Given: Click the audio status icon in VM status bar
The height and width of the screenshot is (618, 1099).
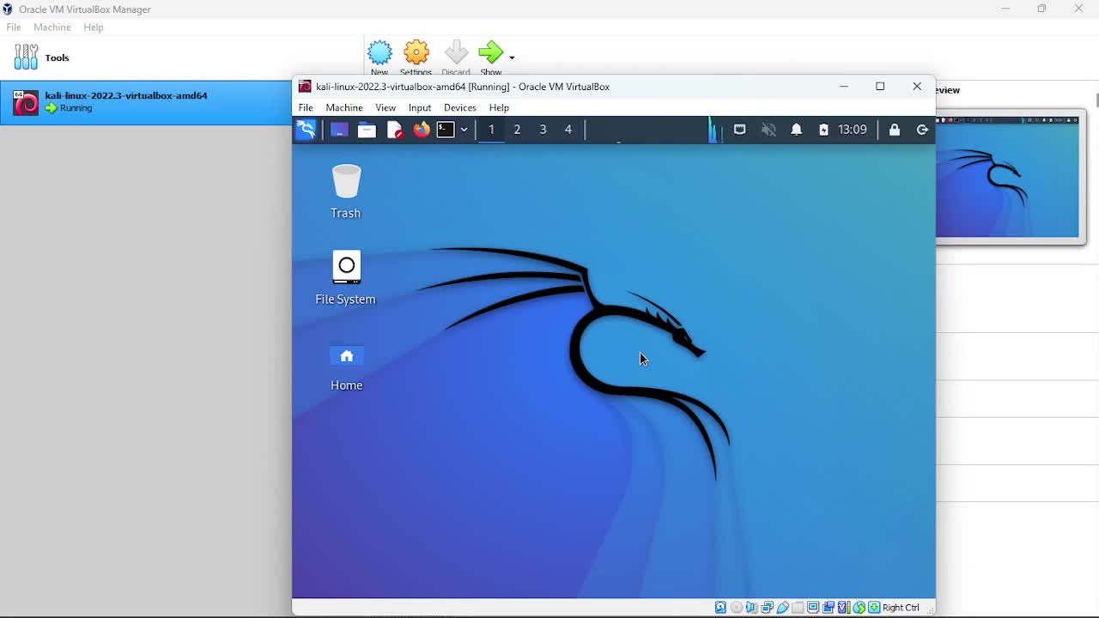Looking at the screenshot, I should click(x=751, y=608).
